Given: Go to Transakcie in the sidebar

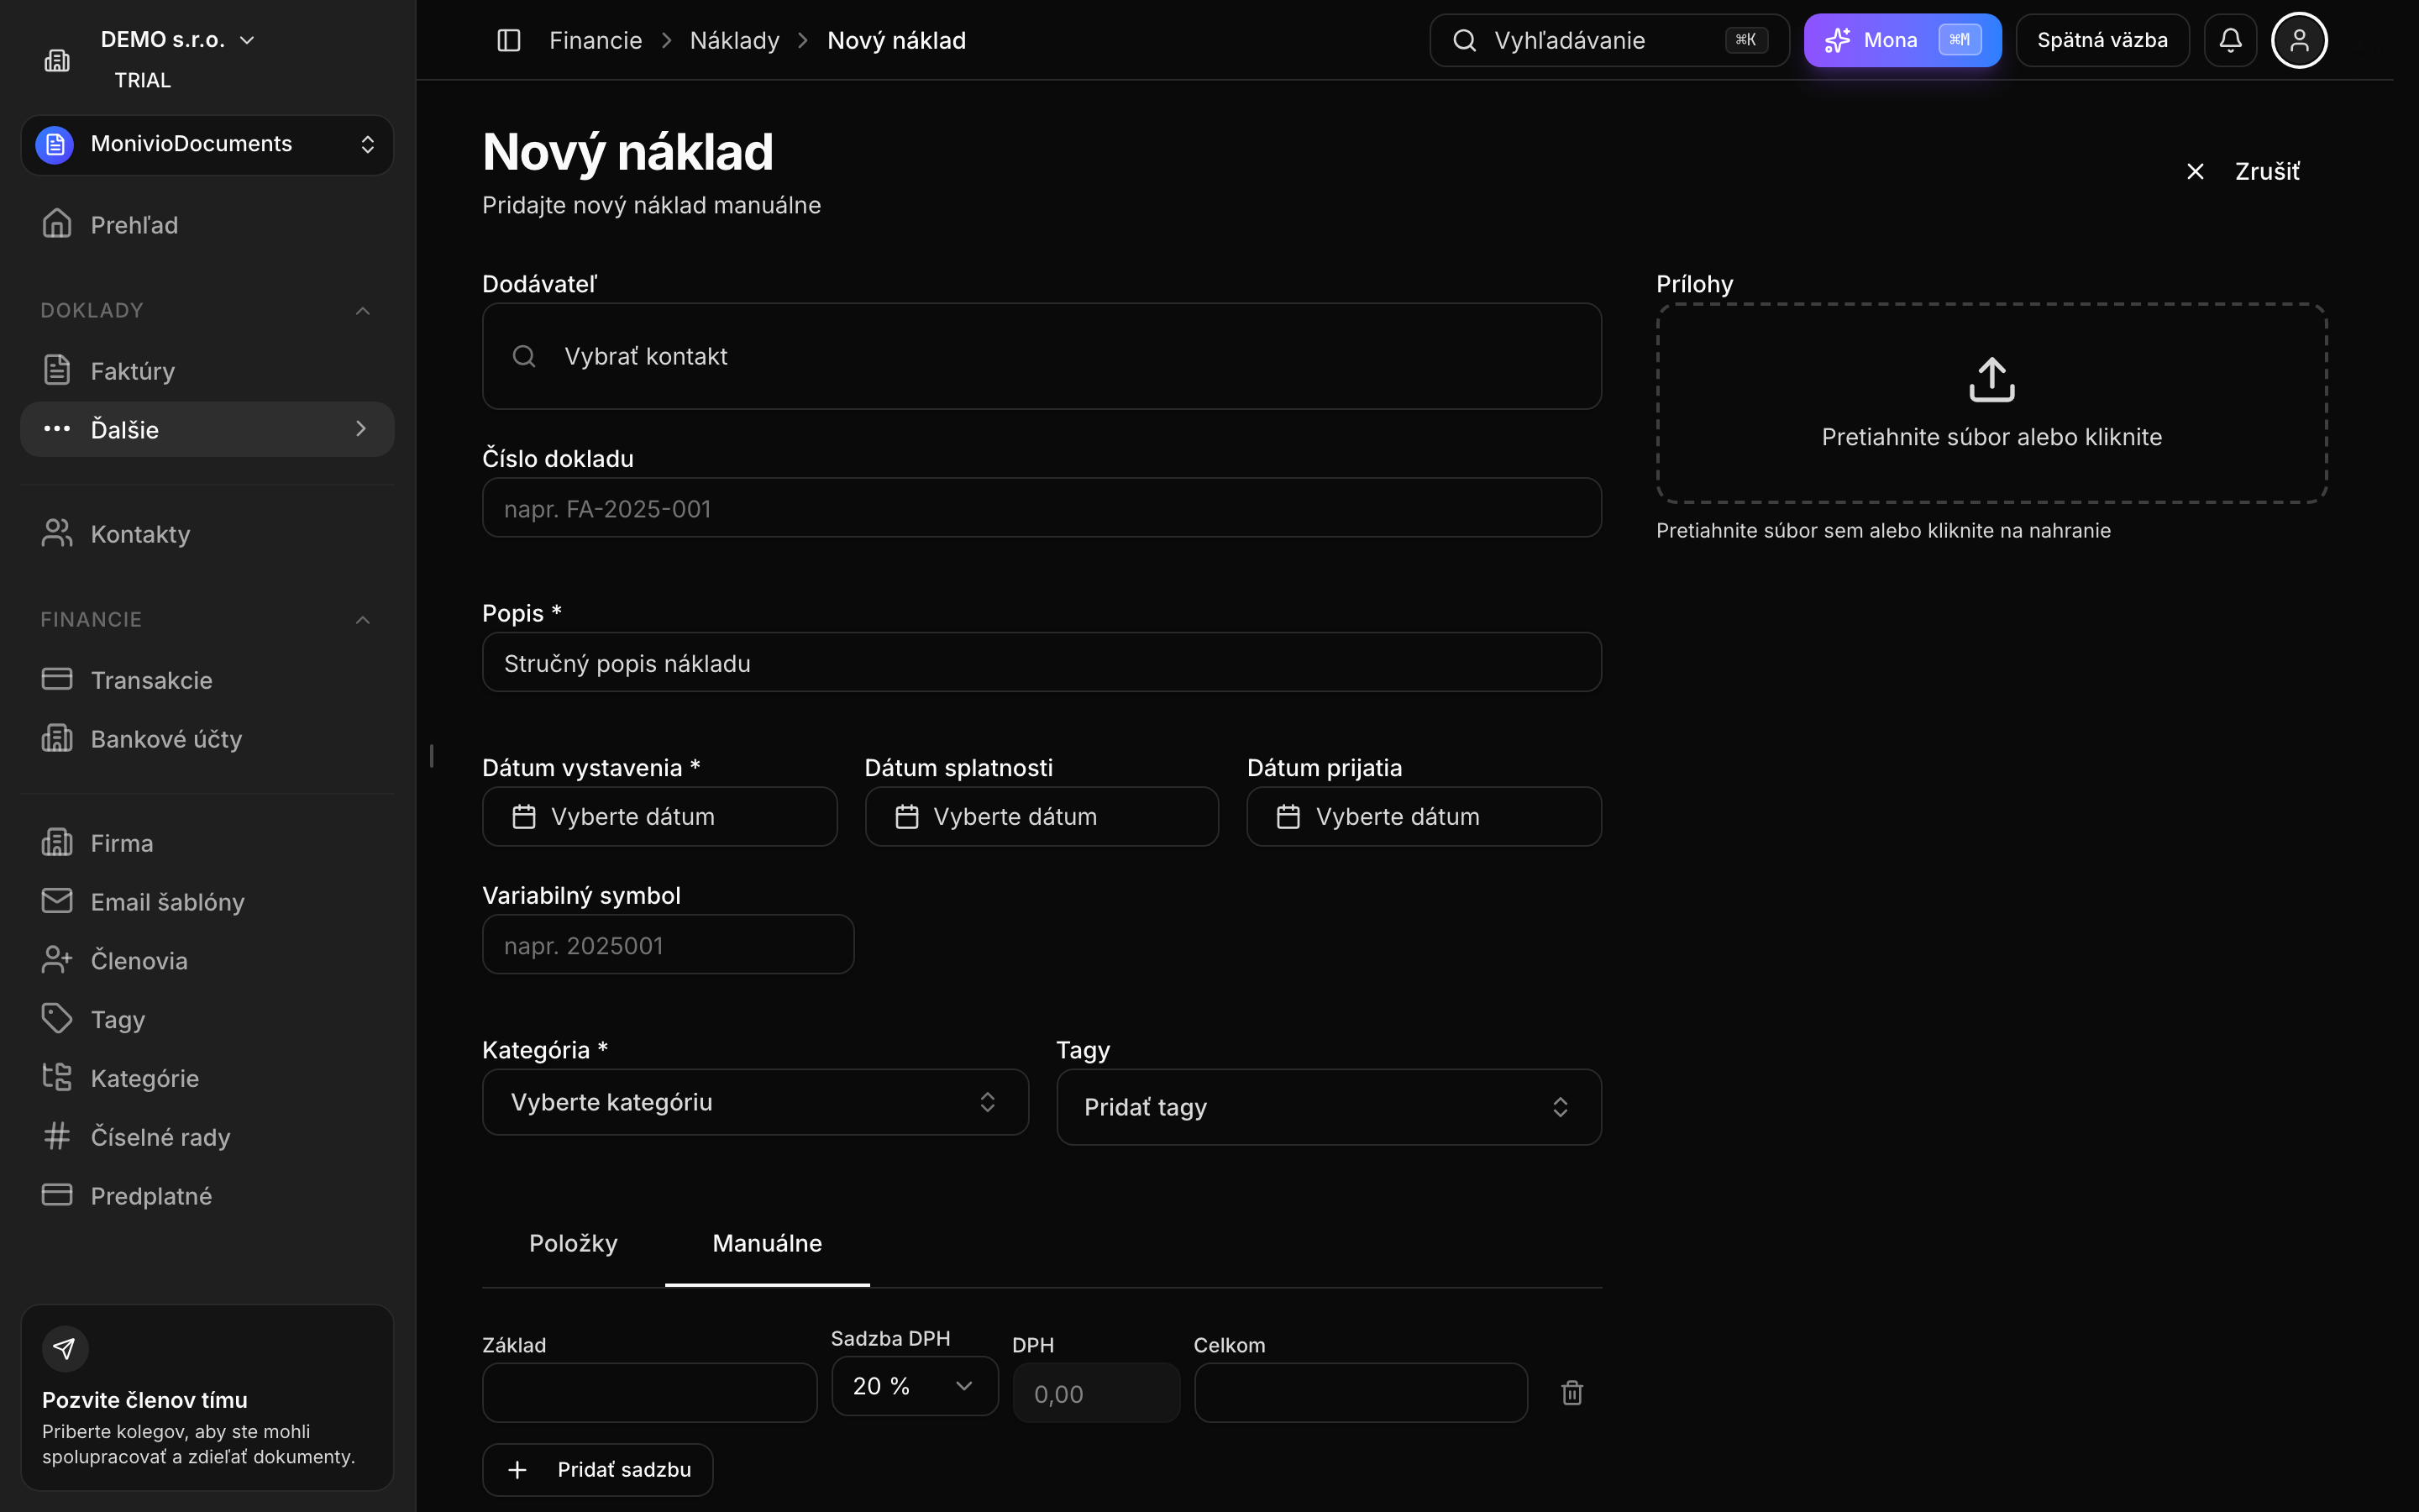Looking at the screenshot, I should (x=207, y=680).
